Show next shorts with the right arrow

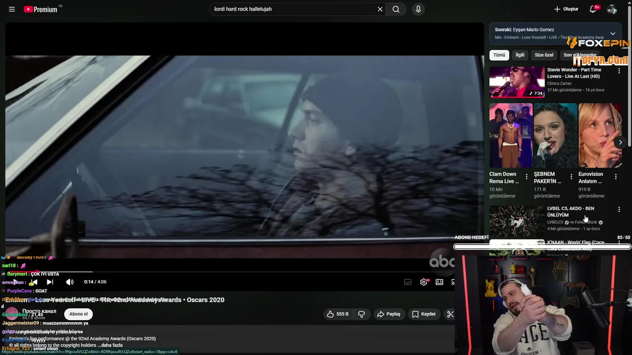click(x=620, y=142)
